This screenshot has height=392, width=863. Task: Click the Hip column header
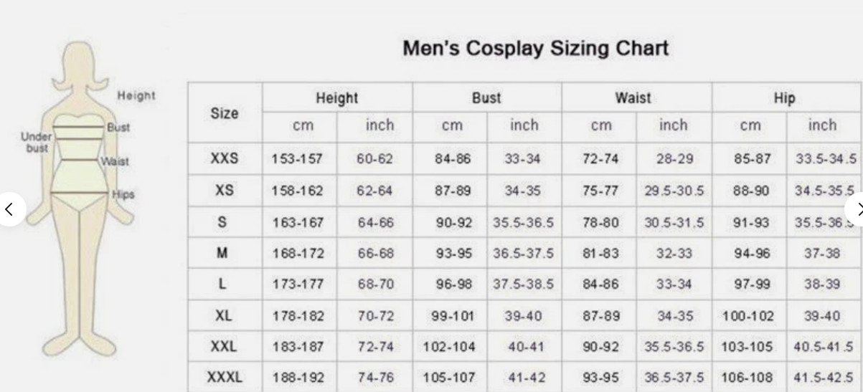click(x=785, y=98)
